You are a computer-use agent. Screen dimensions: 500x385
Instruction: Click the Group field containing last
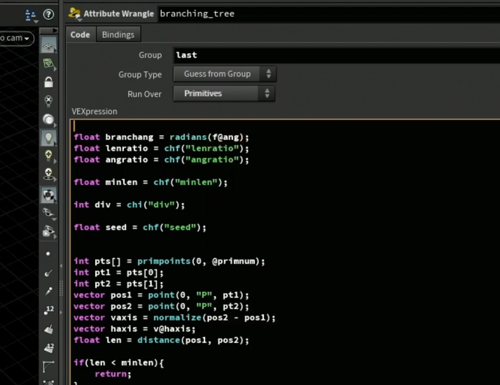click(337, 55)
